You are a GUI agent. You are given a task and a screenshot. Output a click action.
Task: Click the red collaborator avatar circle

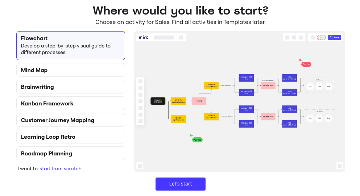[319, 37]
